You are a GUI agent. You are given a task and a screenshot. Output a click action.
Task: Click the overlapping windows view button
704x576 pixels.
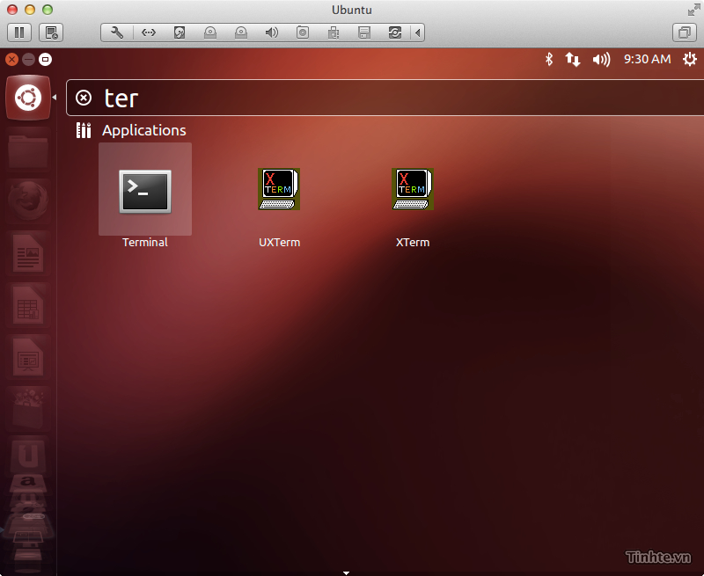pyautogui.click(x=685, y=33)
